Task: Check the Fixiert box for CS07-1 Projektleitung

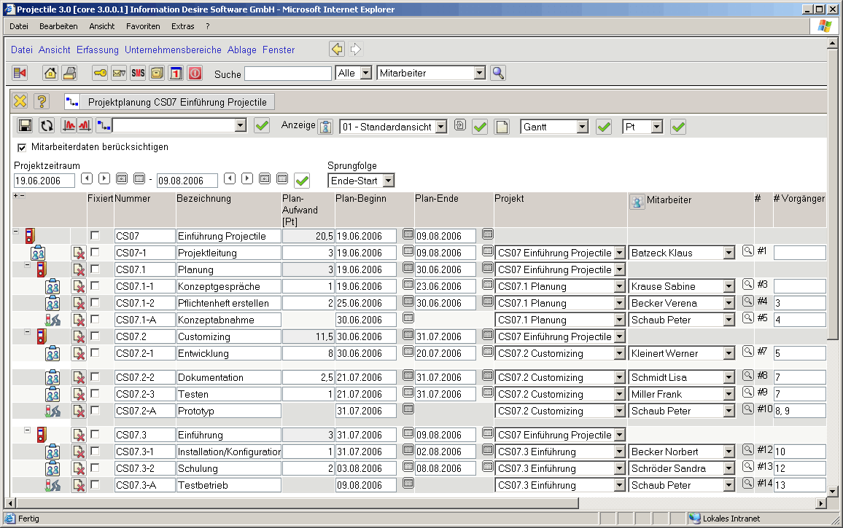Action: [95, 252]
